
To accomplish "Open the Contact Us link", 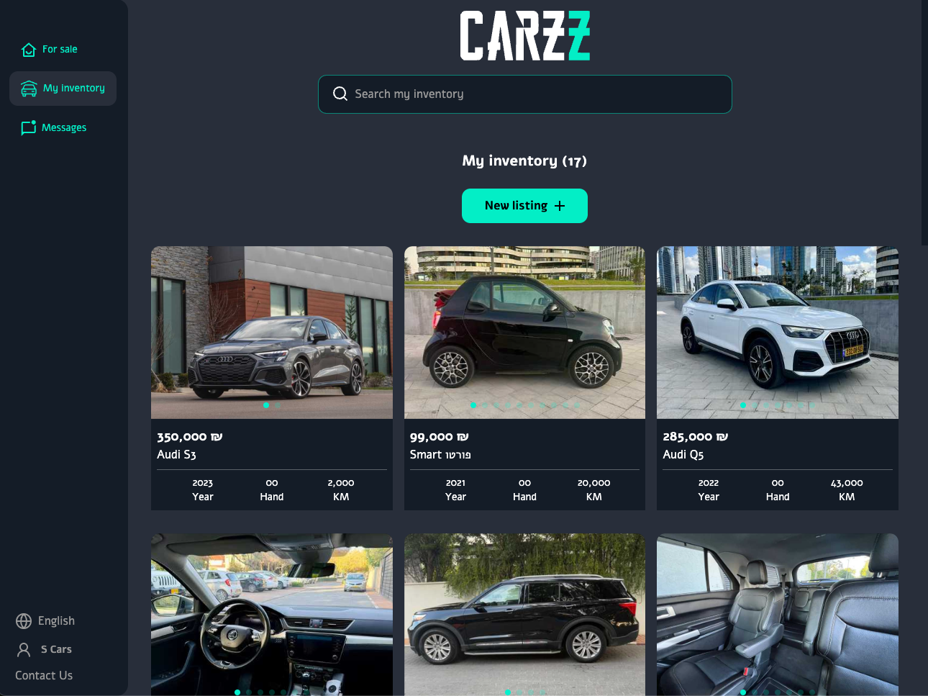I will (x=44, y=675).
